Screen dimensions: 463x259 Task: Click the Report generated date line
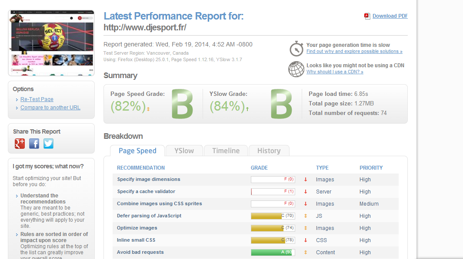pyautogui.click(x=178, y=45)
